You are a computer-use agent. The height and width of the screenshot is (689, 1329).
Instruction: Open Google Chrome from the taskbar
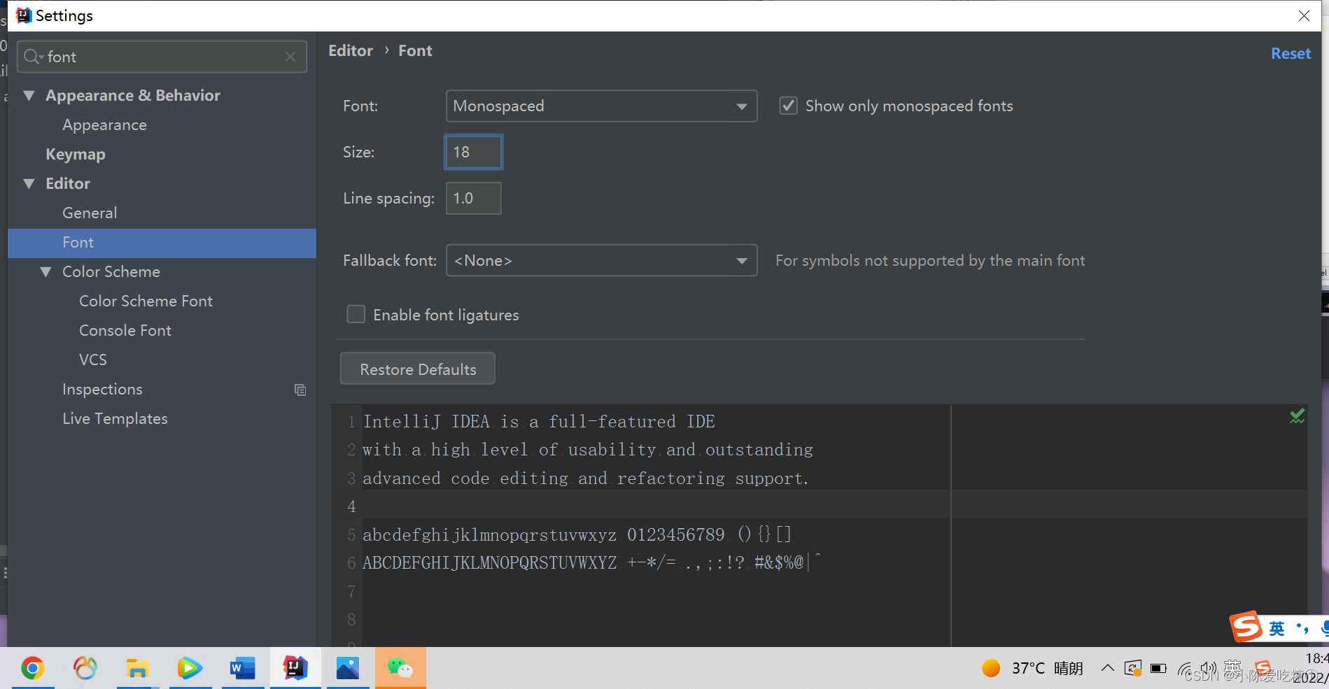pyautogui.click(x=32, y=668)
